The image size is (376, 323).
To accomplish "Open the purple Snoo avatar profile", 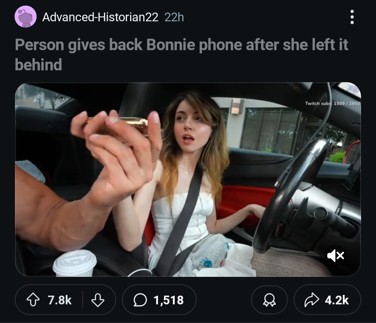I will (25, 17).
